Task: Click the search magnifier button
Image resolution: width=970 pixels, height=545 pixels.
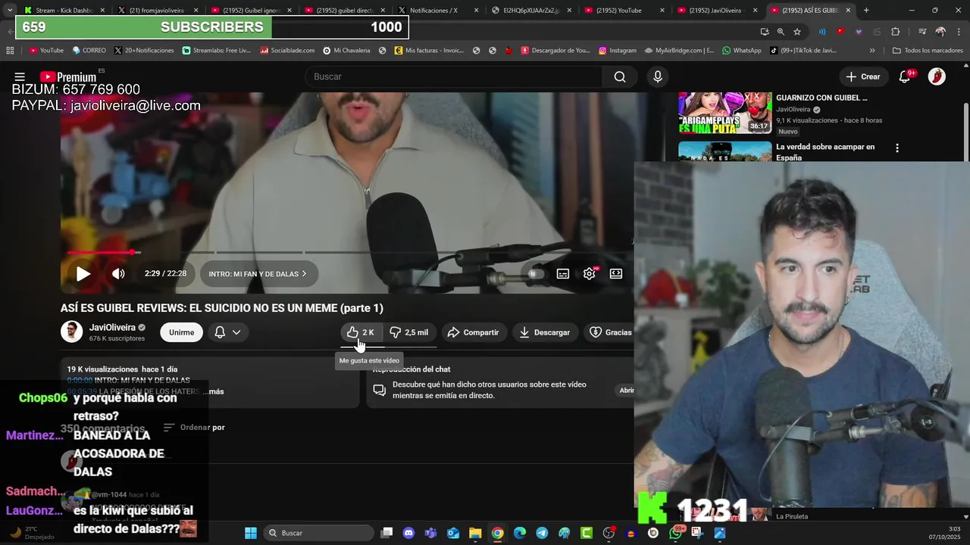Action: pos(620,76)
